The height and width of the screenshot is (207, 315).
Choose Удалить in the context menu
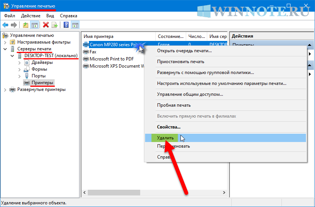click(226, 138)
